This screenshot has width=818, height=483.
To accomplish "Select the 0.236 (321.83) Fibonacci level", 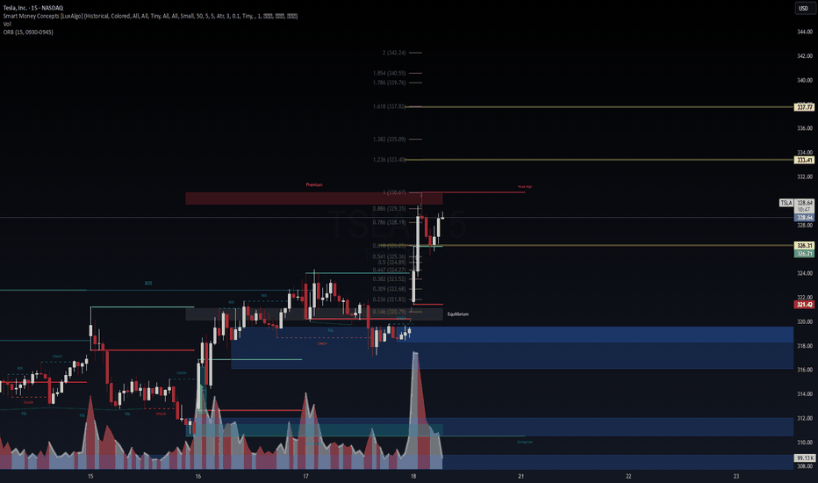I will coord(389,299).
